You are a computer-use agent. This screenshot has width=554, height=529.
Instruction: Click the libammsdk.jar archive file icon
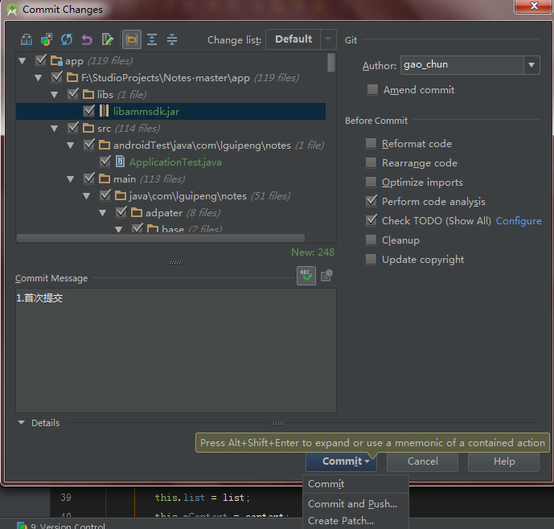point(104,111)
